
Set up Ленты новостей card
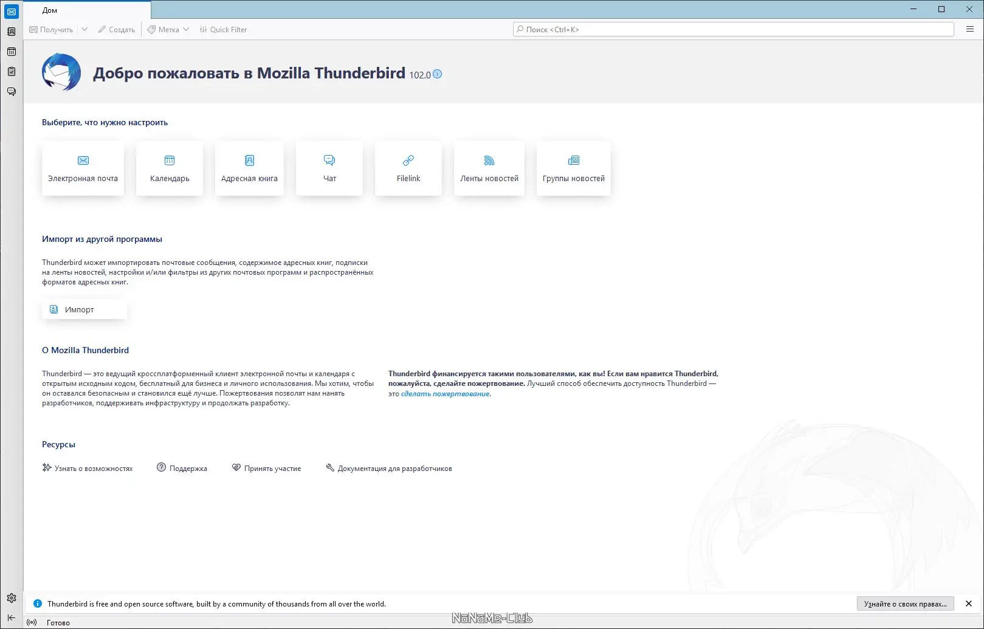click(489, 168)
